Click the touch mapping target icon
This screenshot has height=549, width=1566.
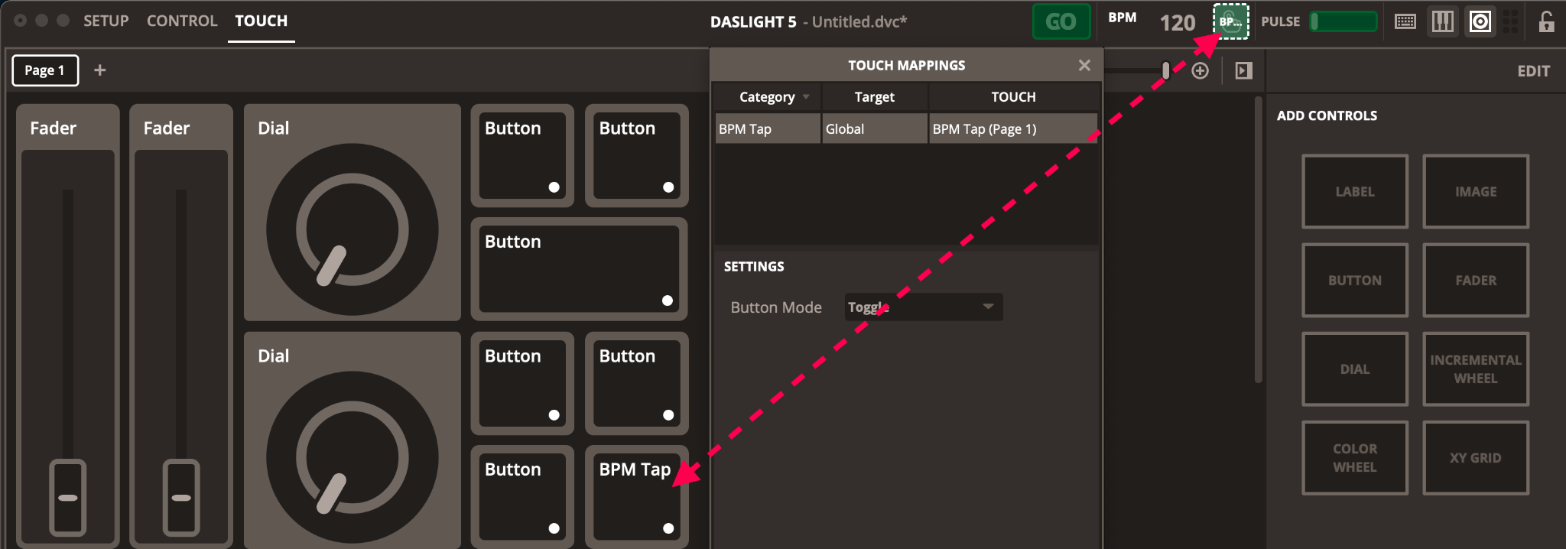coord(1480,21)
